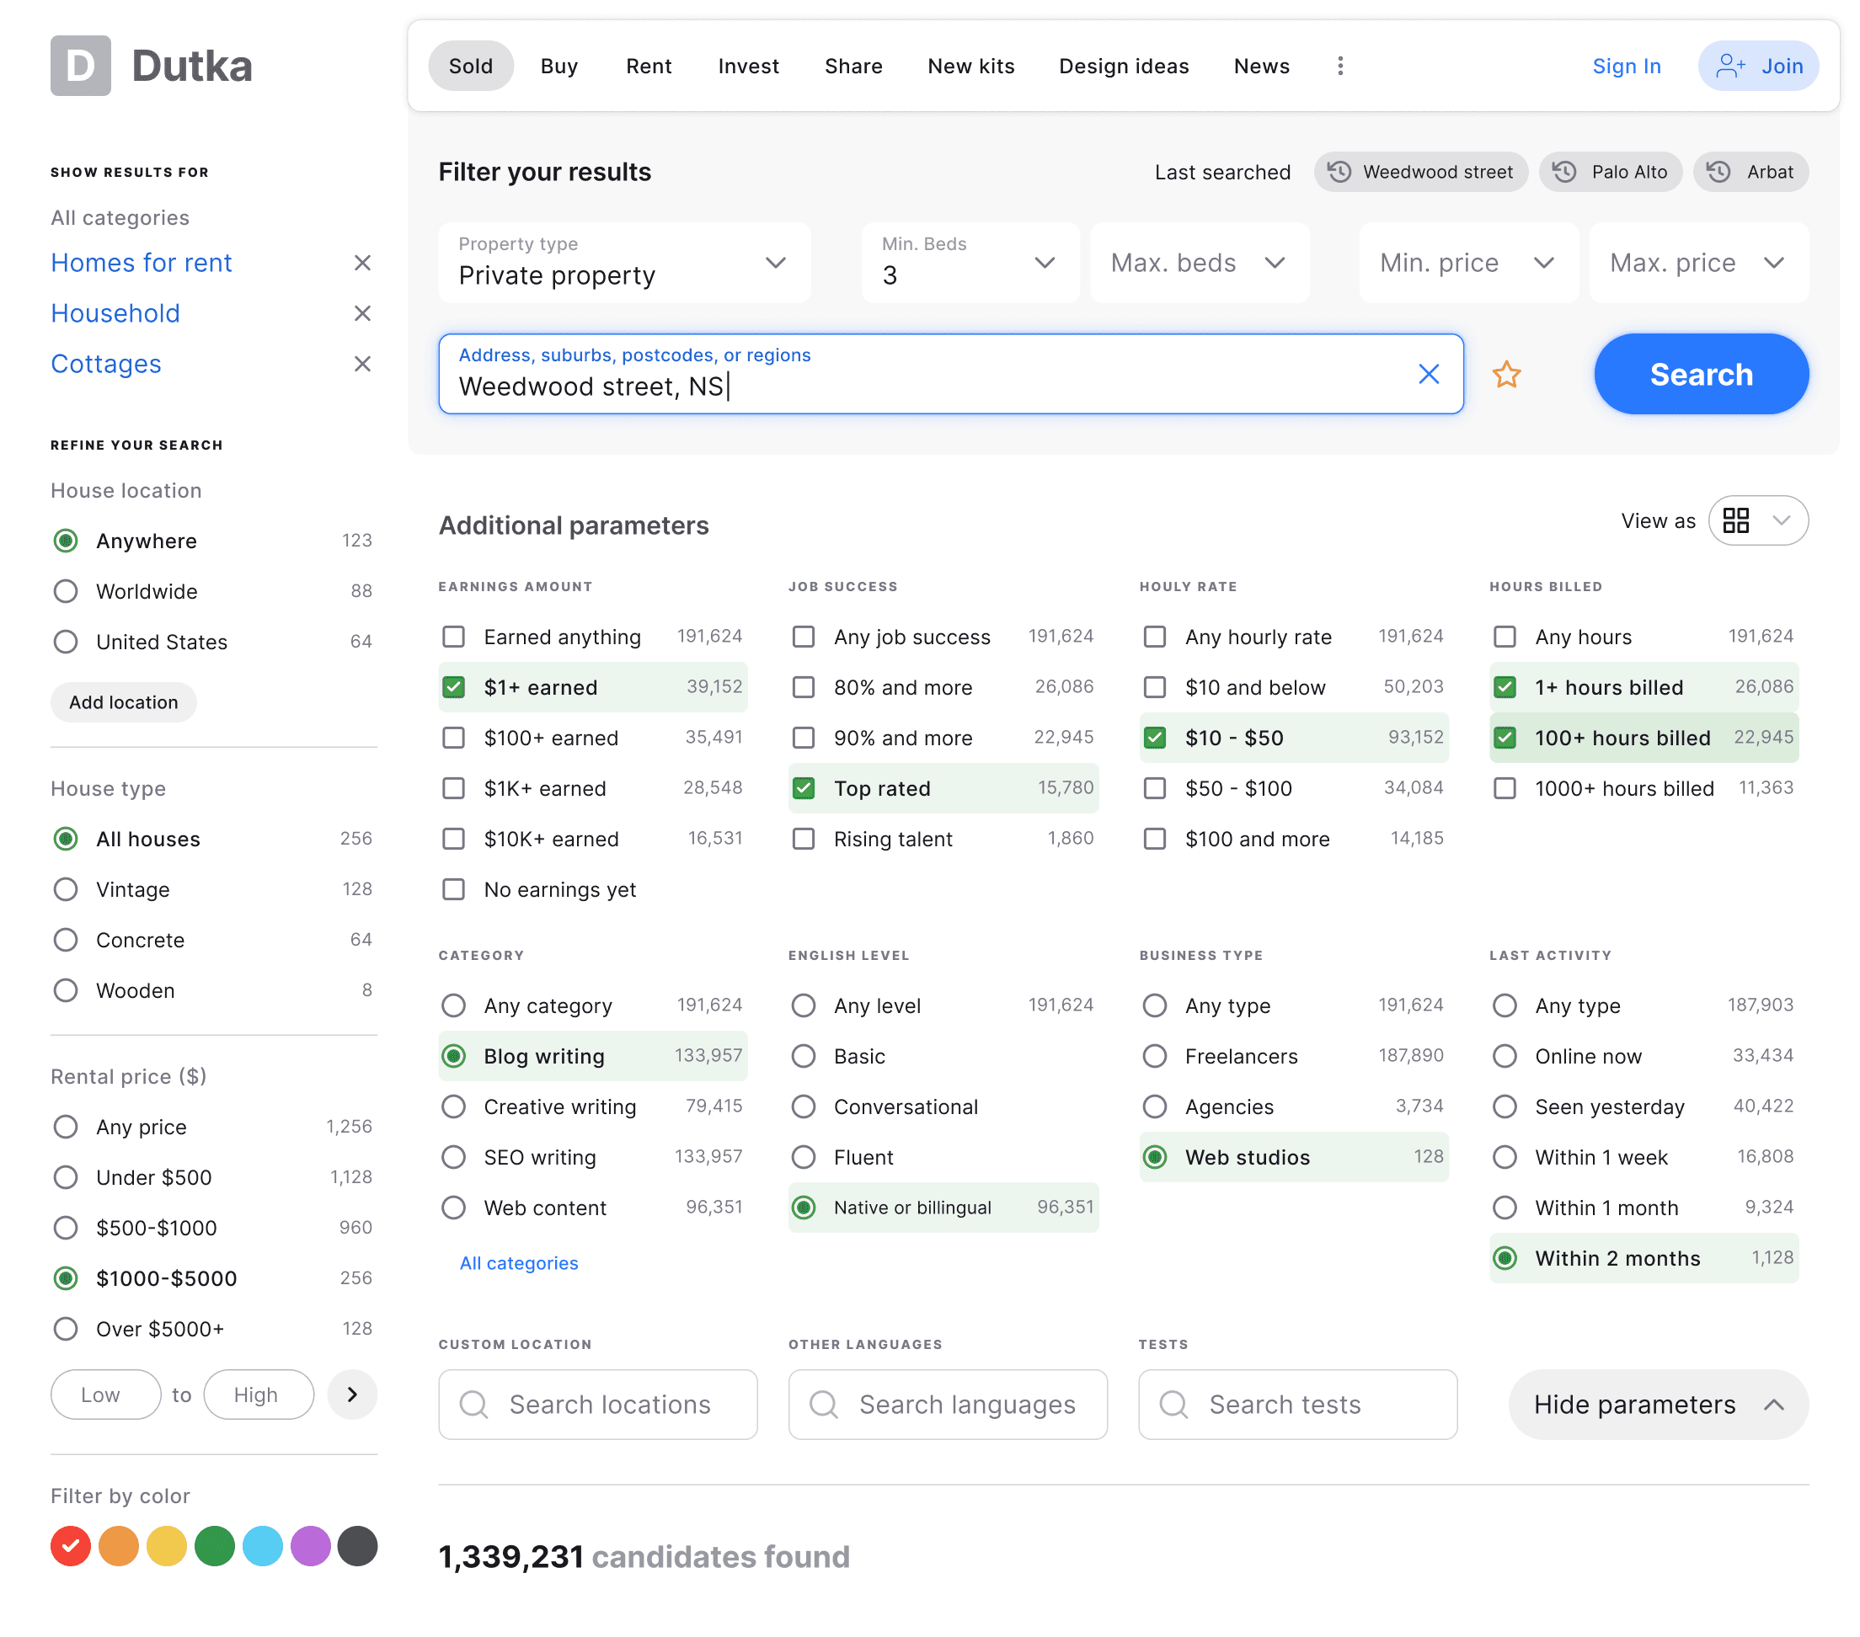Click the Hide parameters button

[1657, 1405]
